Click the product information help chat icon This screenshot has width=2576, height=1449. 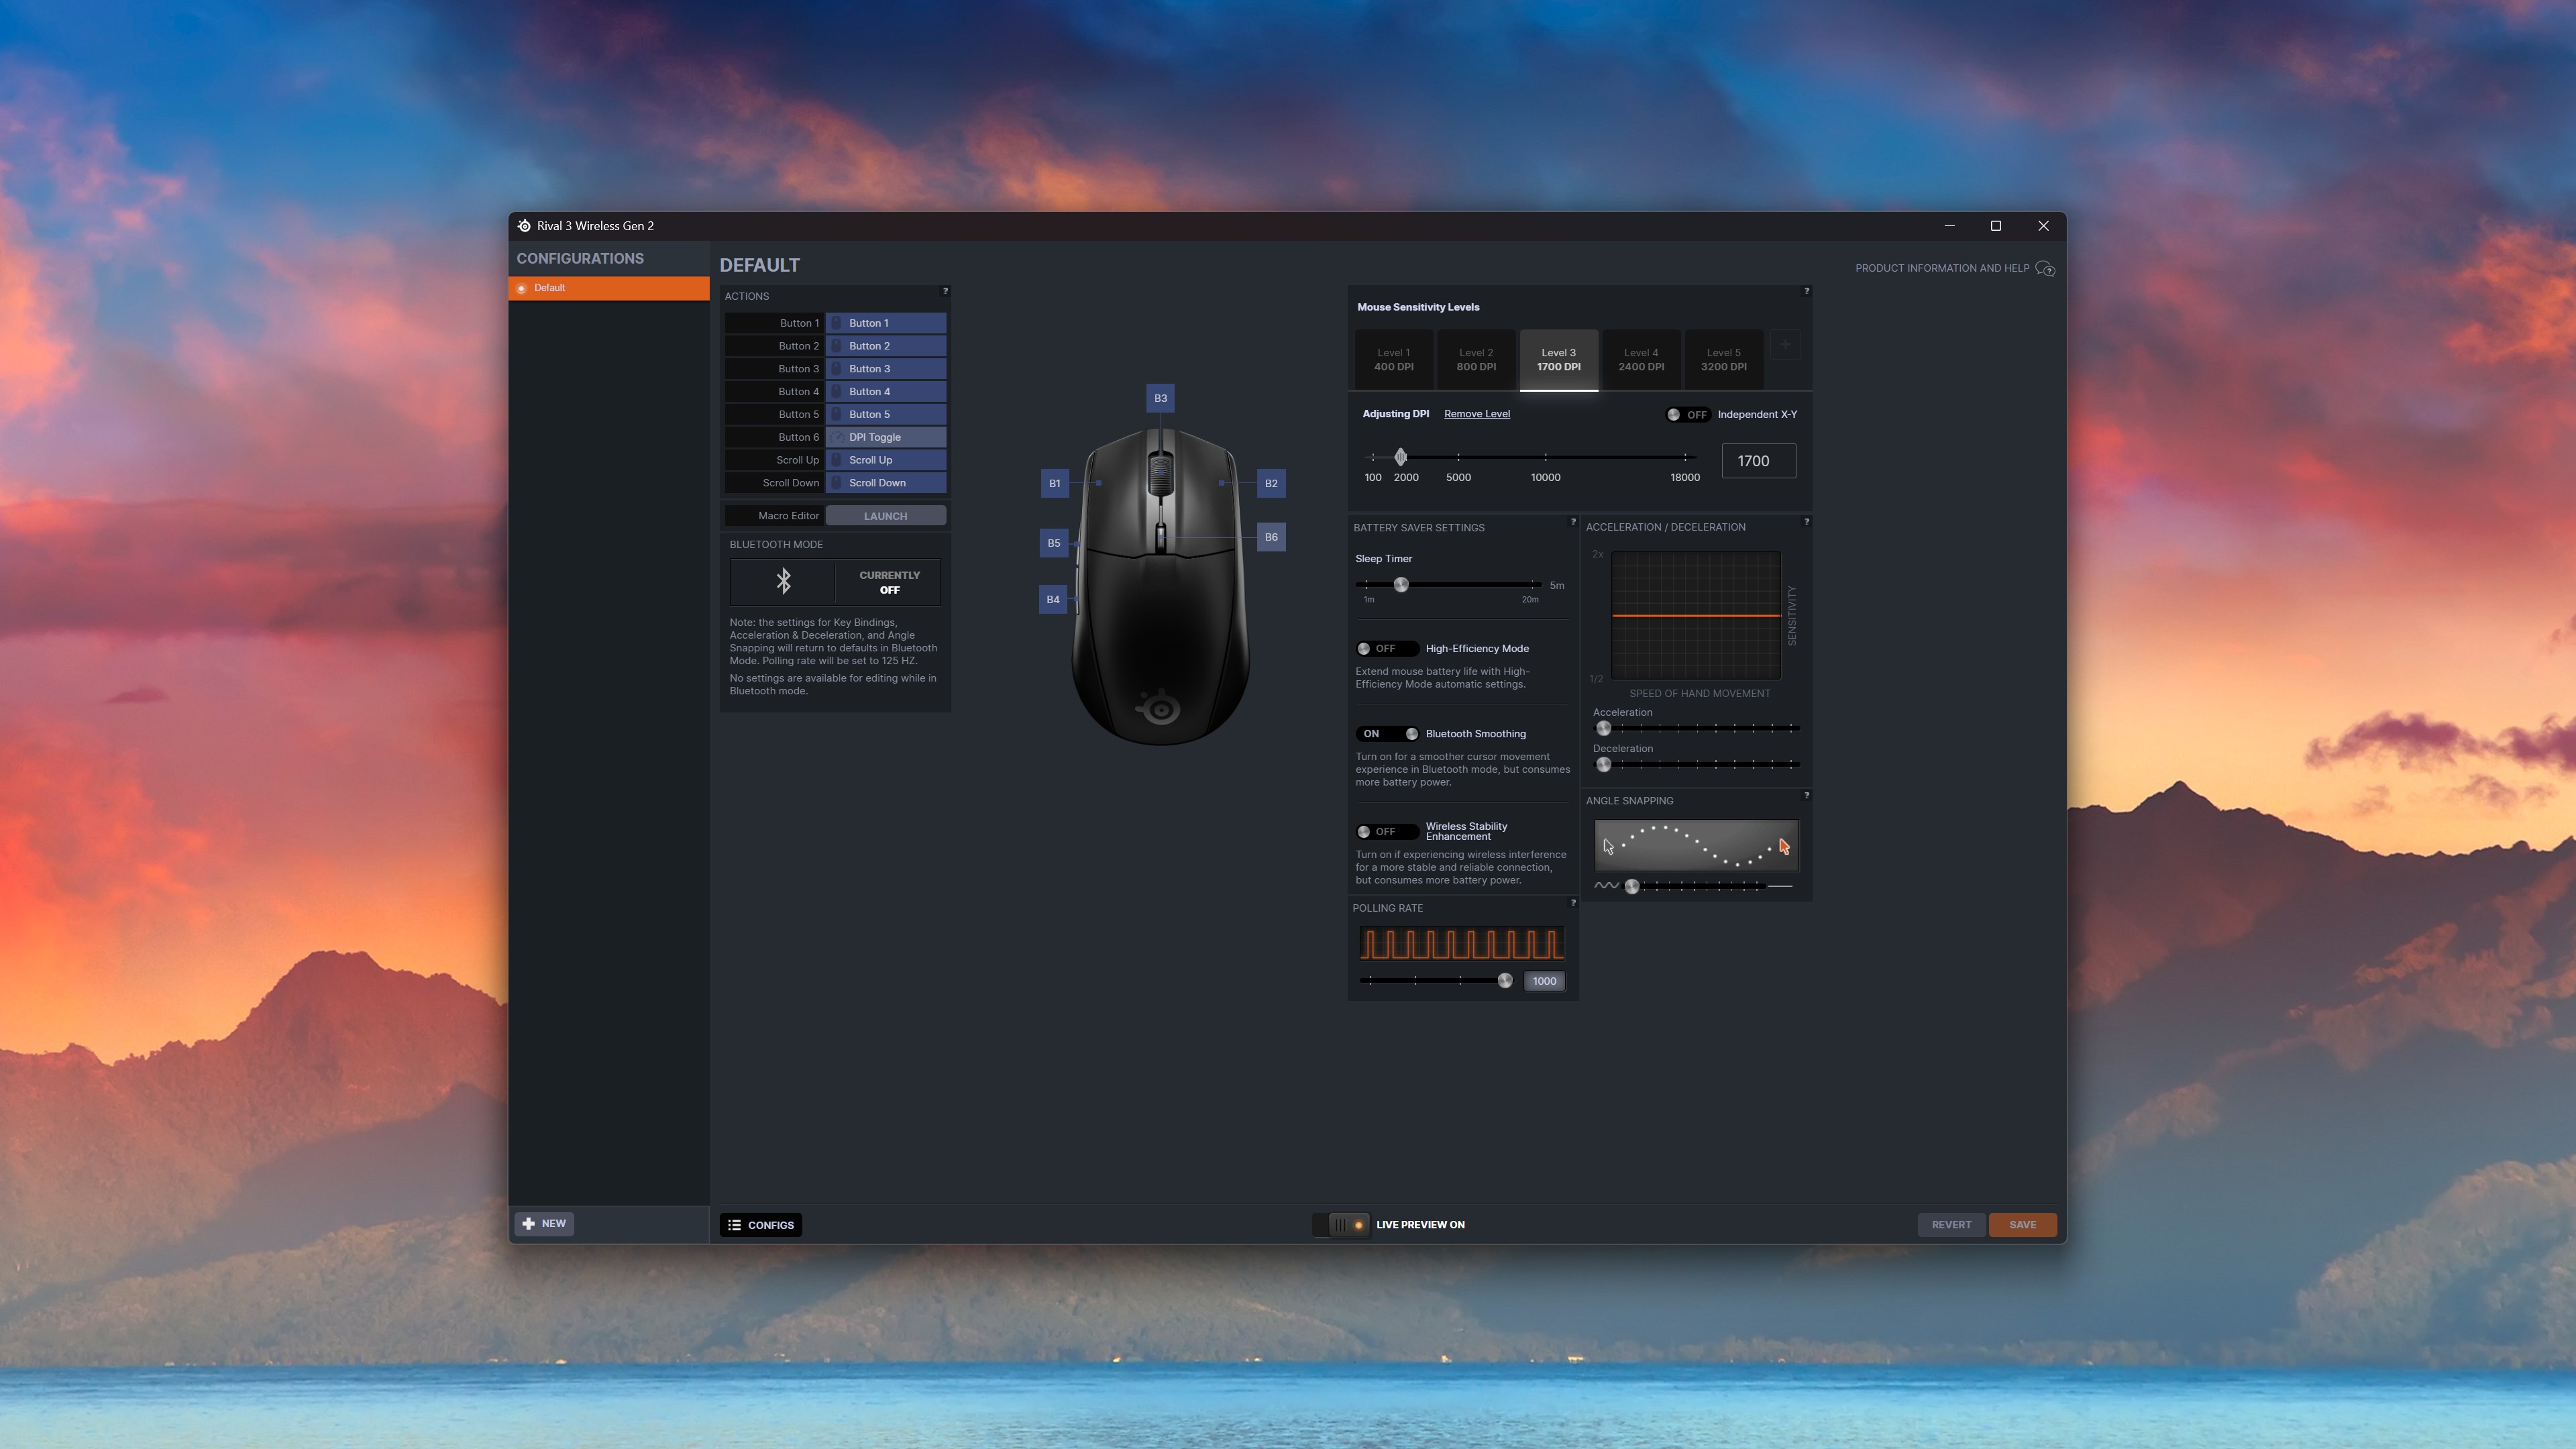[x=2045, y=269]
